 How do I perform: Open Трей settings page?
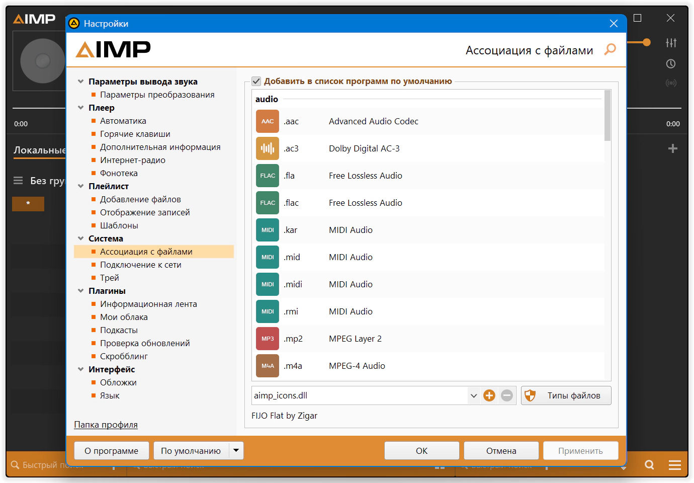pyautogui.click(x=110, y=278)
